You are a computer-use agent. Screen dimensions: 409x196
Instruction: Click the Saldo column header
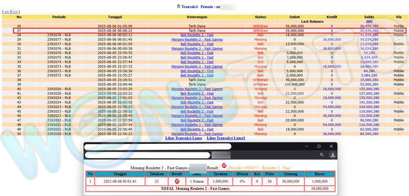[369, 17]
